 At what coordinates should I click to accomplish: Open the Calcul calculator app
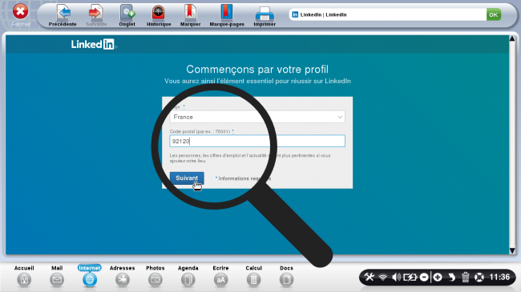point(253,280)
